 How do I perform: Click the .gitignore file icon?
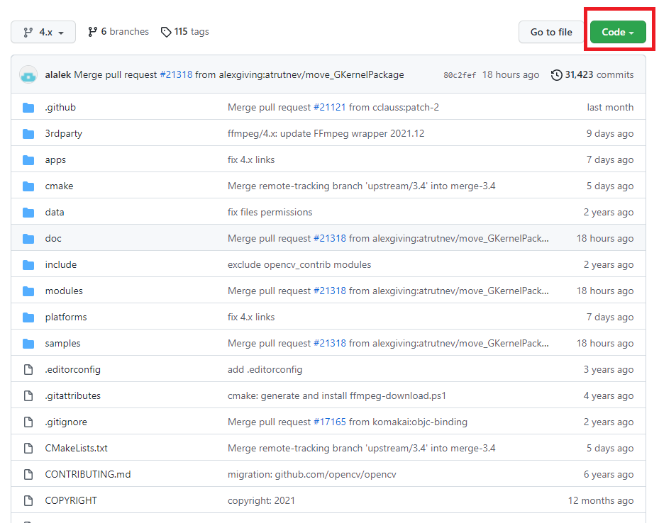(x=28, y=422)
